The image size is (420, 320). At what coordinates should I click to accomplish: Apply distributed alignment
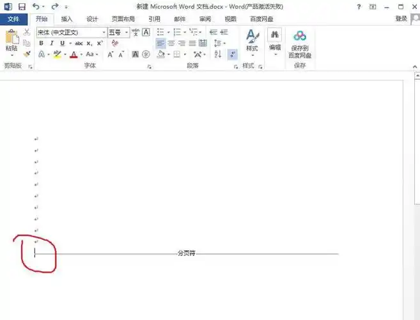point(203,43)
